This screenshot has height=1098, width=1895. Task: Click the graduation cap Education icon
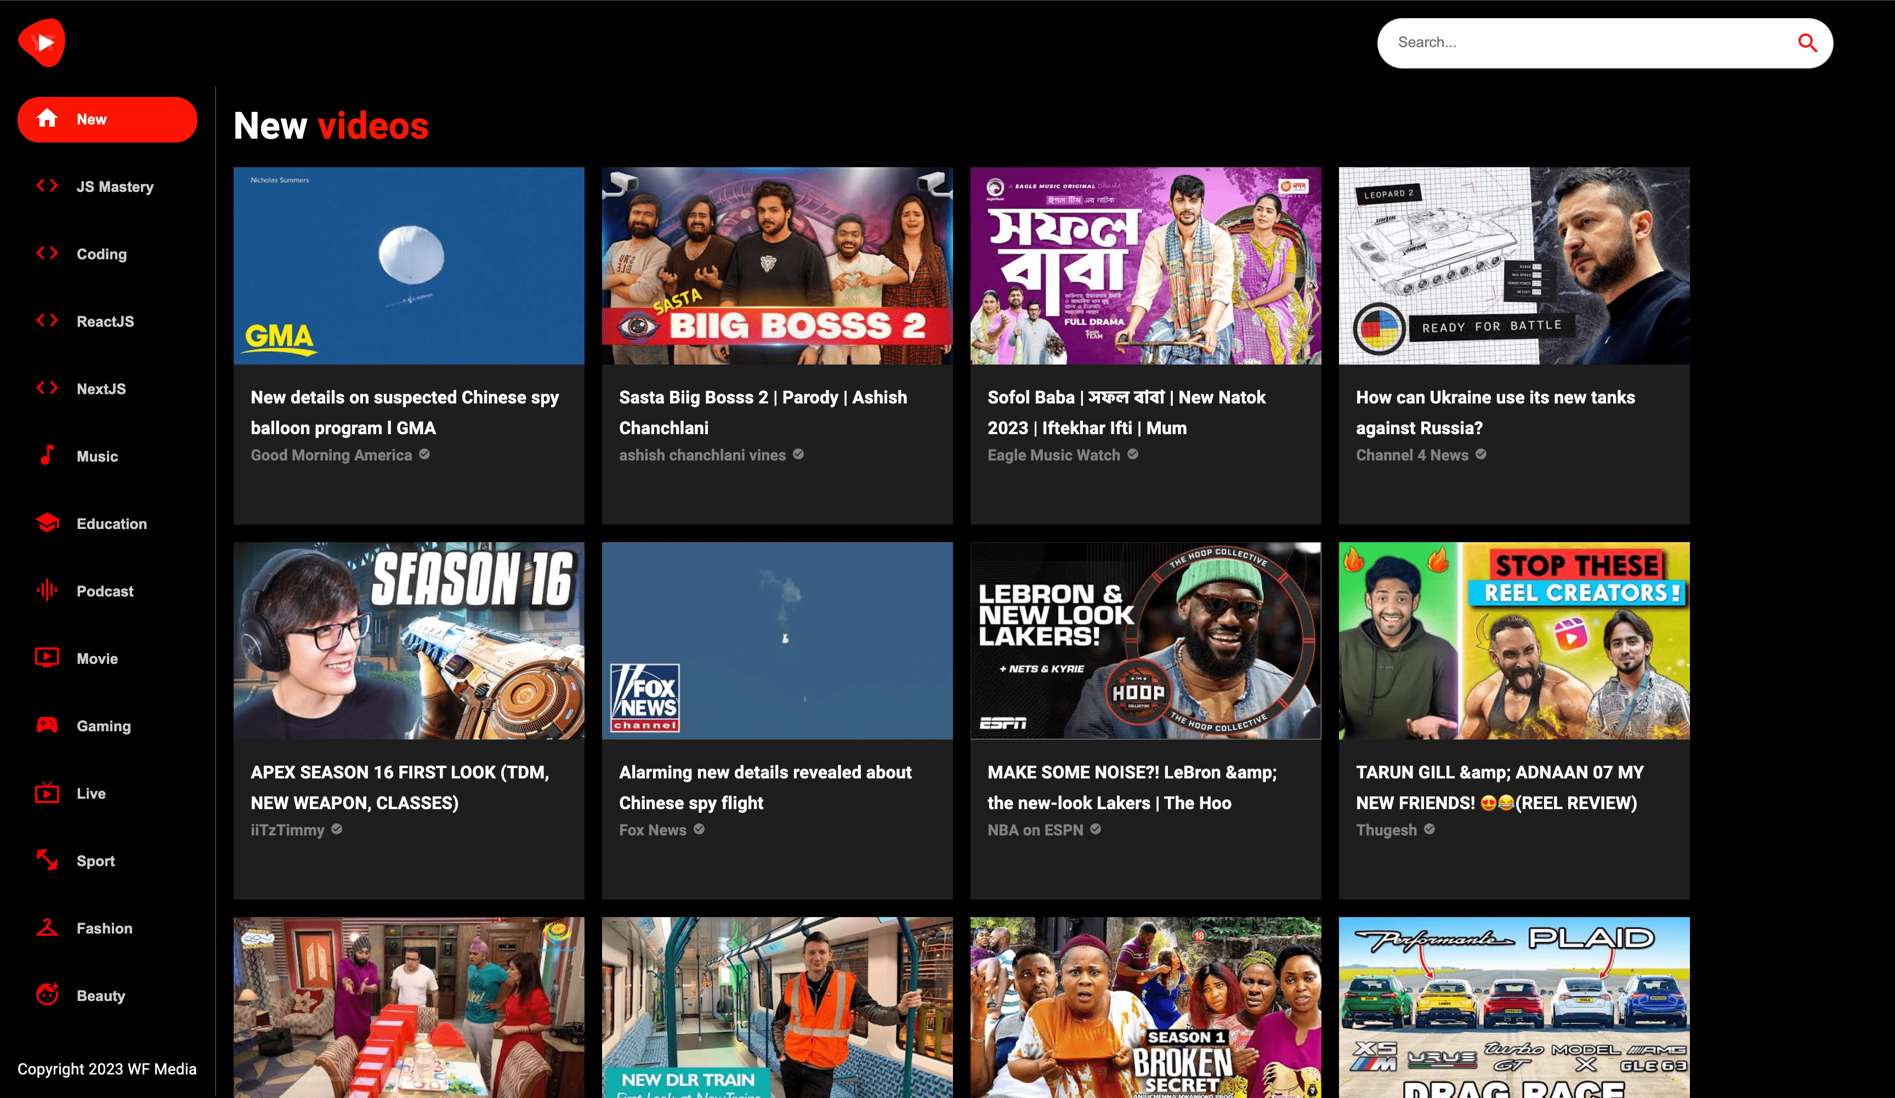click(x=47, y=523)
